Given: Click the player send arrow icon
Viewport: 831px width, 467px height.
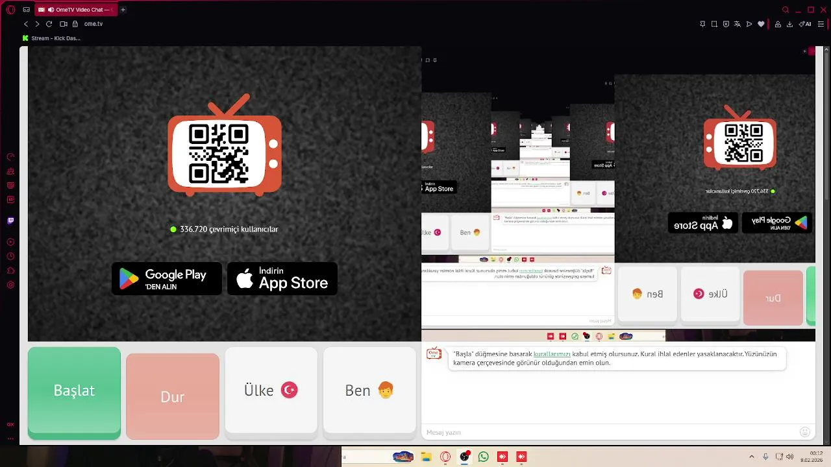Looking at the screenshot, I should [749, 24].
